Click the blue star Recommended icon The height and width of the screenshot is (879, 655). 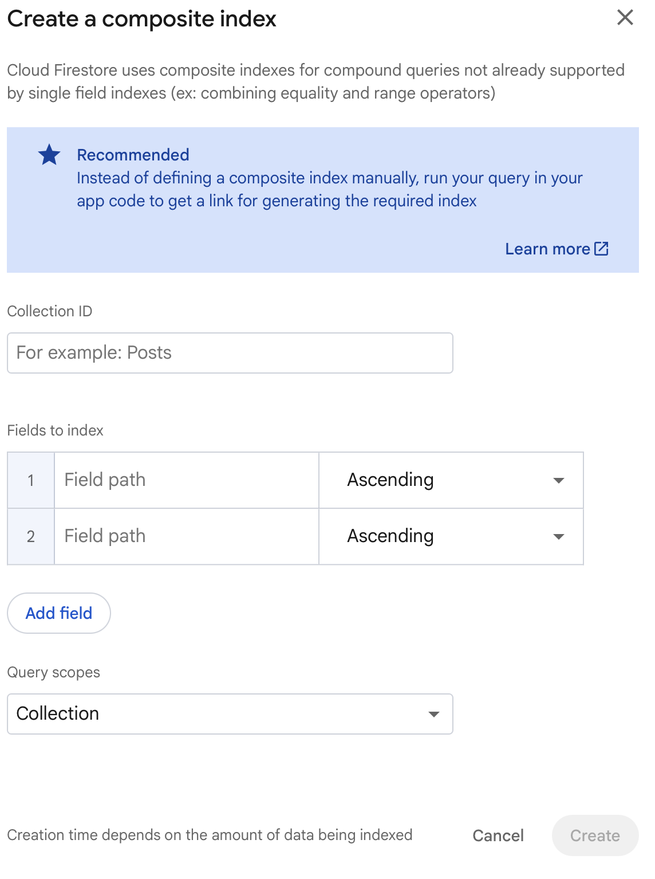tap(49, 154)
